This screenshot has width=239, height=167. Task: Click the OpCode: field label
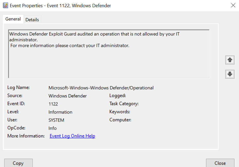coord(16,128)
